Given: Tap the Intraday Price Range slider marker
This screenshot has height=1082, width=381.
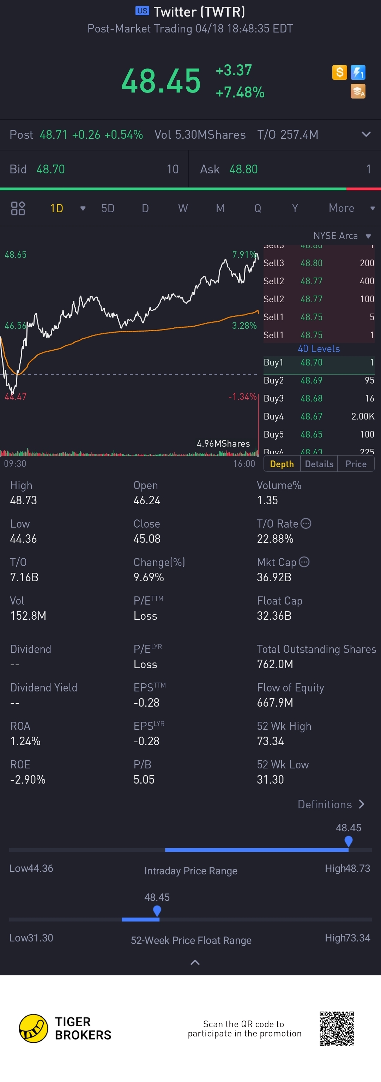Looking at the screenshot, I should click(348, 841).
